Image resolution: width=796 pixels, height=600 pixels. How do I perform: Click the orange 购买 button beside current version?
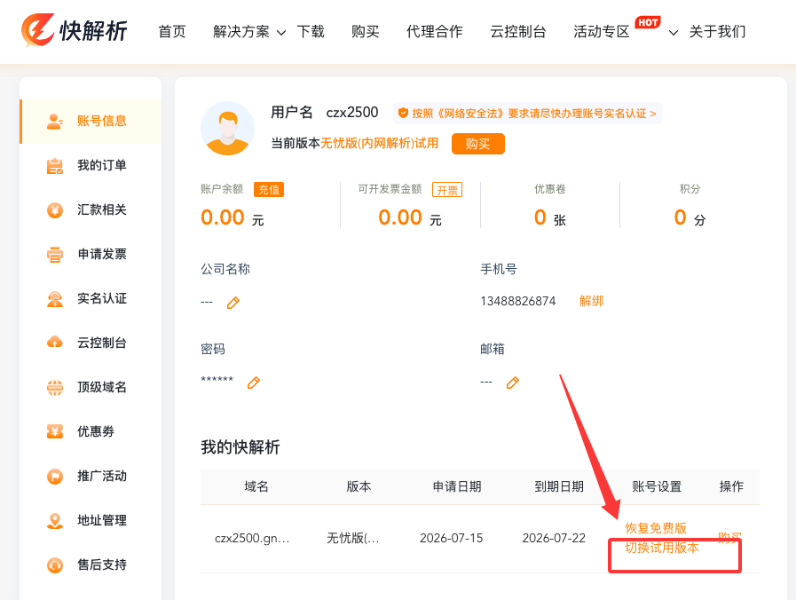tap(478, 144)
